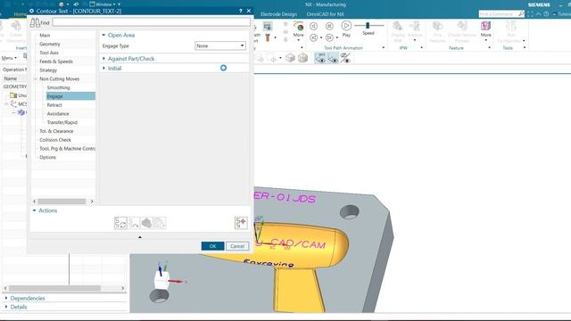Click the Verify tool path icon
571x321 pixels.
[146, 223]
